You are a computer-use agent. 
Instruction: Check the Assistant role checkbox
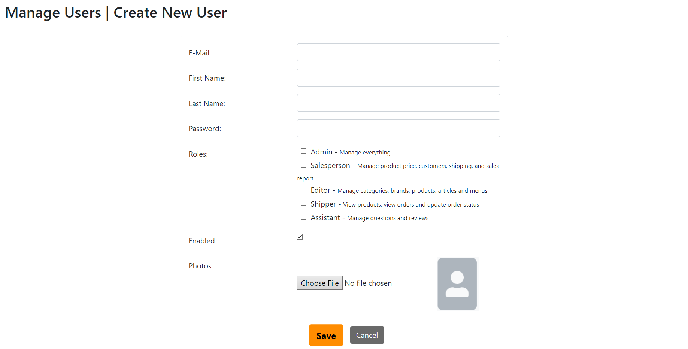click(x=303, y=217)
